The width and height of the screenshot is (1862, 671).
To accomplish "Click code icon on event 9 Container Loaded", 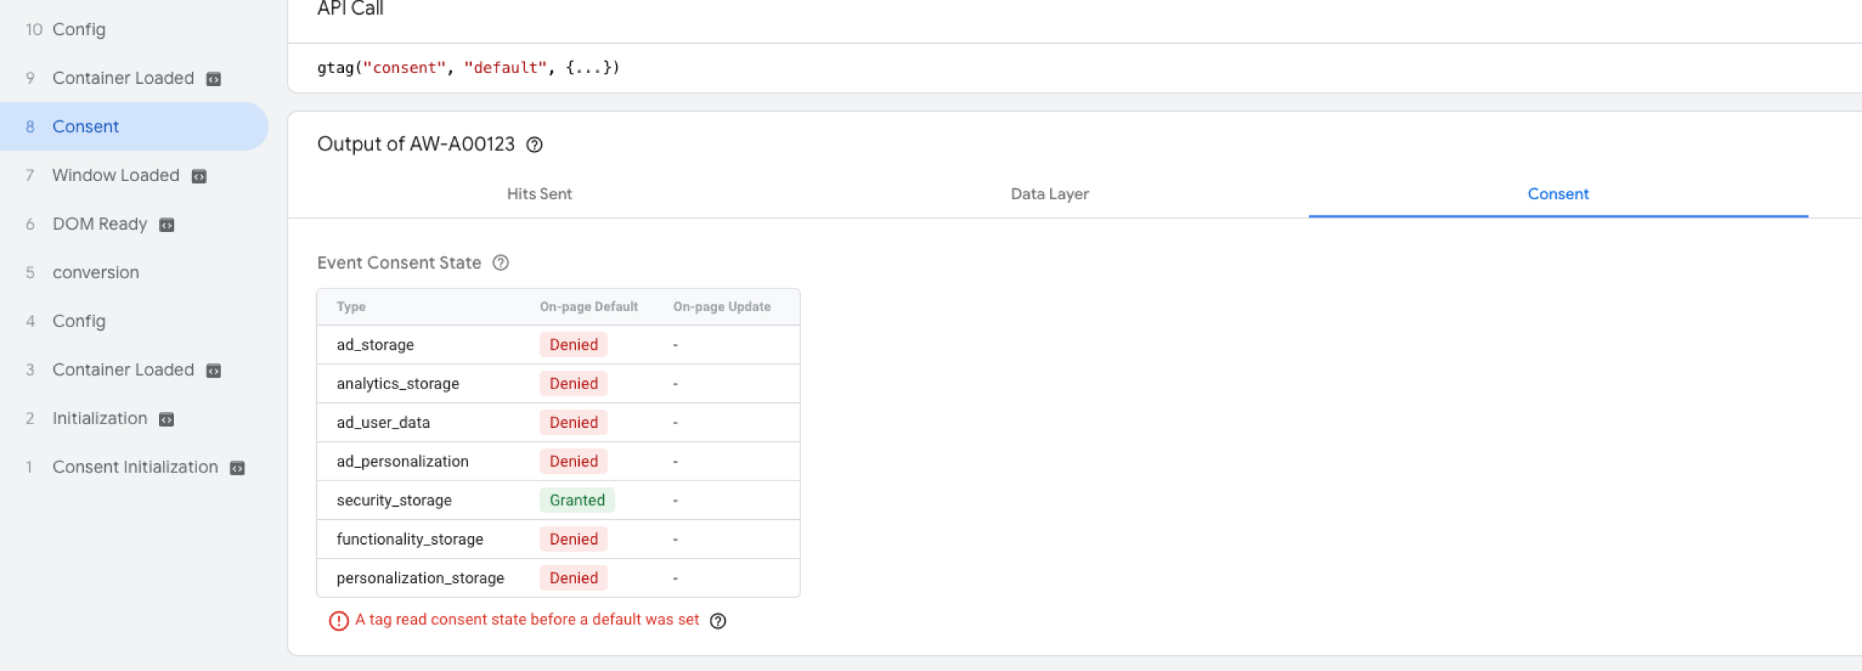I will 213,79.
